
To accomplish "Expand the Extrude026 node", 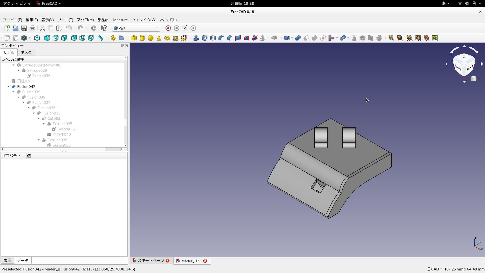I will click(39, 140).
